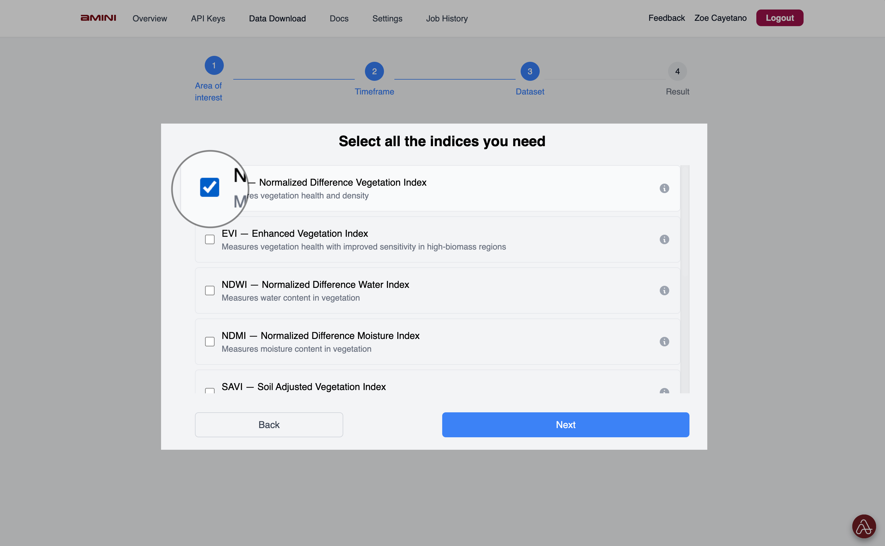Select 'NDWI — Normalized Difference Water Index' label
The height and width of the screenshot is (546, 885).
[315, 285]
